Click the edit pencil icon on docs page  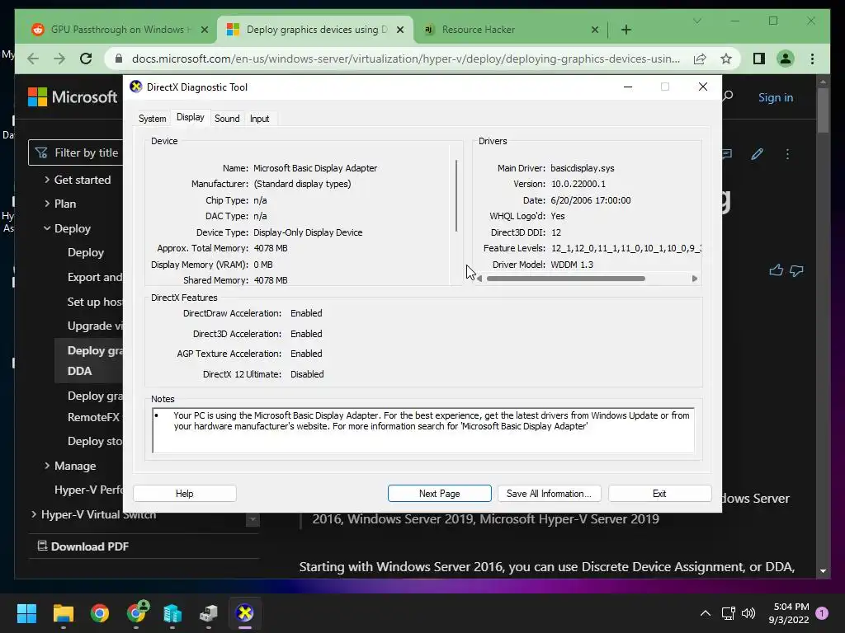coord(757,154)
